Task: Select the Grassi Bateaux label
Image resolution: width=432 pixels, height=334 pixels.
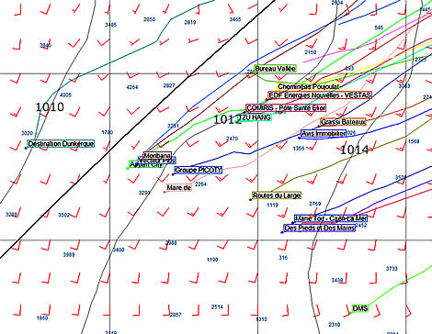Action: (x=343, y=122)
